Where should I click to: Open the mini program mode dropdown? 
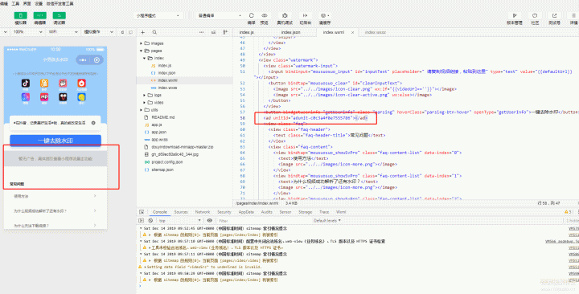click(158, 16)
